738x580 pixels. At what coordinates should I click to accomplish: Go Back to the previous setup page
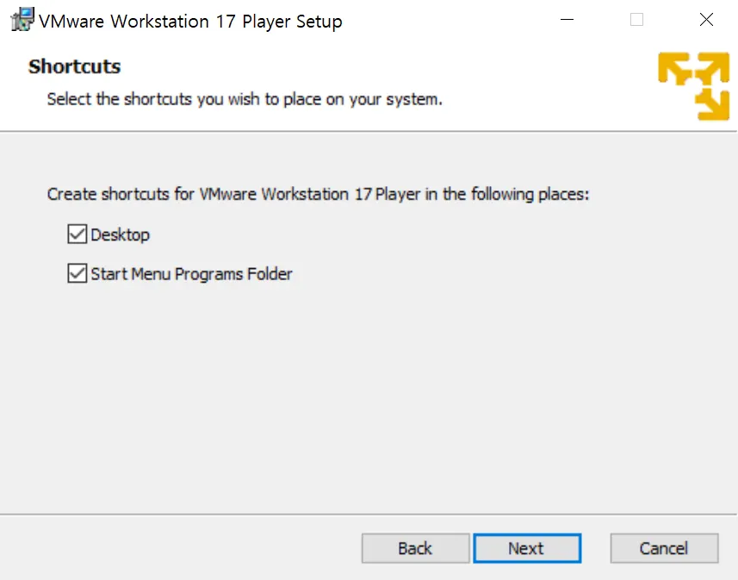[415, 548]
